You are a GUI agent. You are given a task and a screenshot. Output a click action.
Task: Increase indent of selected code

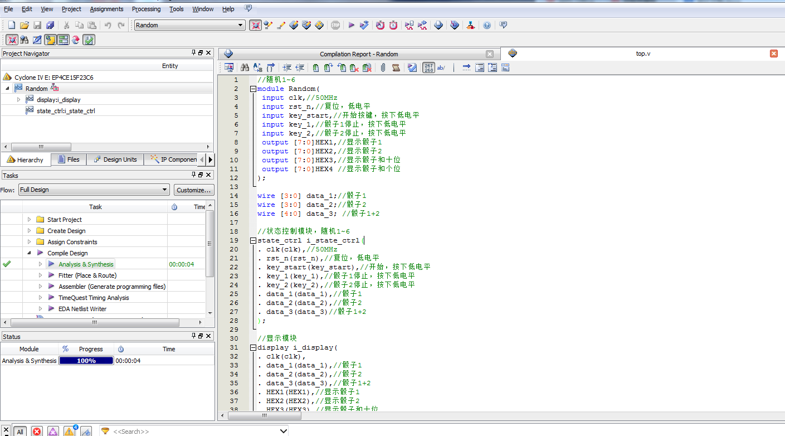point(287,67)
